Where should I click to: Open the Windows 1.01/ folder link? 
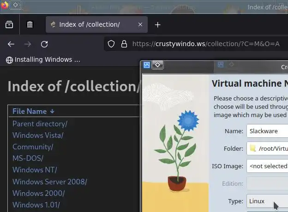click(36, 205)
